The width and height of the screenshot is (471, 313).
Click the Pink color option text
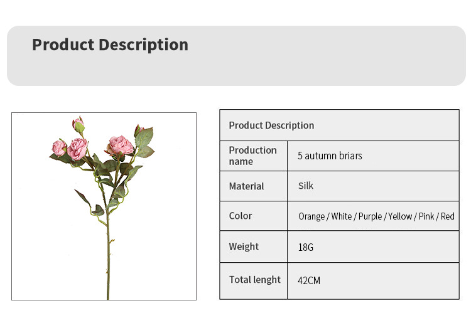click(427, 216)
